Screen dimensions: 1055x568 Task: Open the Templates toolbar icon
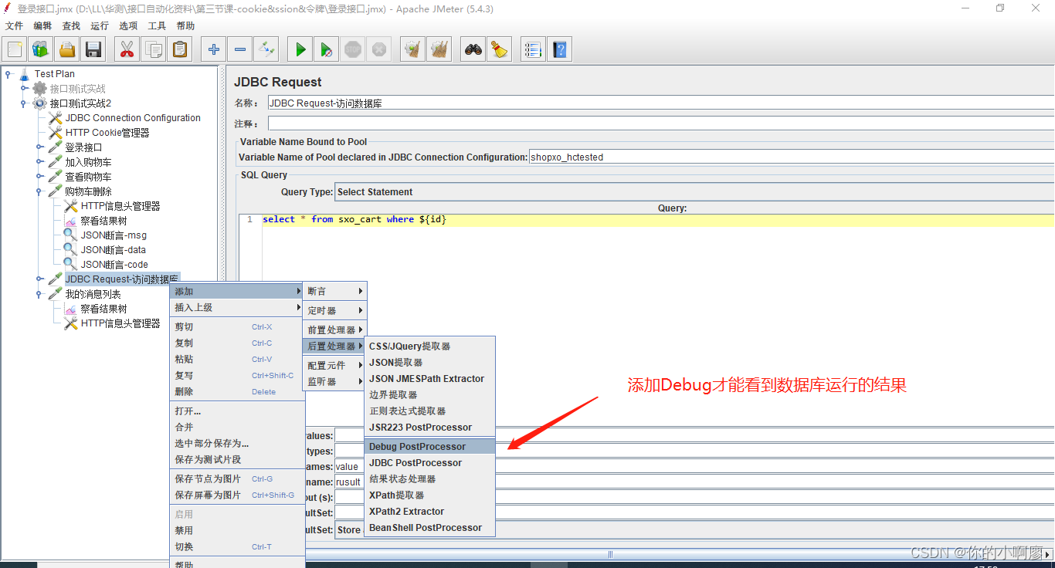(41, 49)
